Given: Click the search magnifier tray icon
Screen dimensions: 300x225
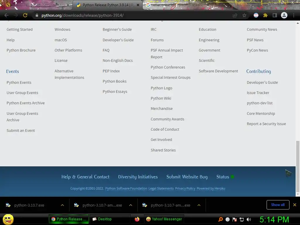Looking at the screenshot, I should 221,219.
